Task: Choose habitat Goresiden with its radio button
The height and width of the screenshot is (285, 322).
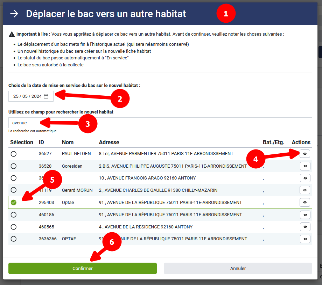Action: coord(13,166)
